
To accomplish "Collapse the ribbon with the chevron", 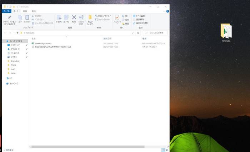I will tap(164, 11).
